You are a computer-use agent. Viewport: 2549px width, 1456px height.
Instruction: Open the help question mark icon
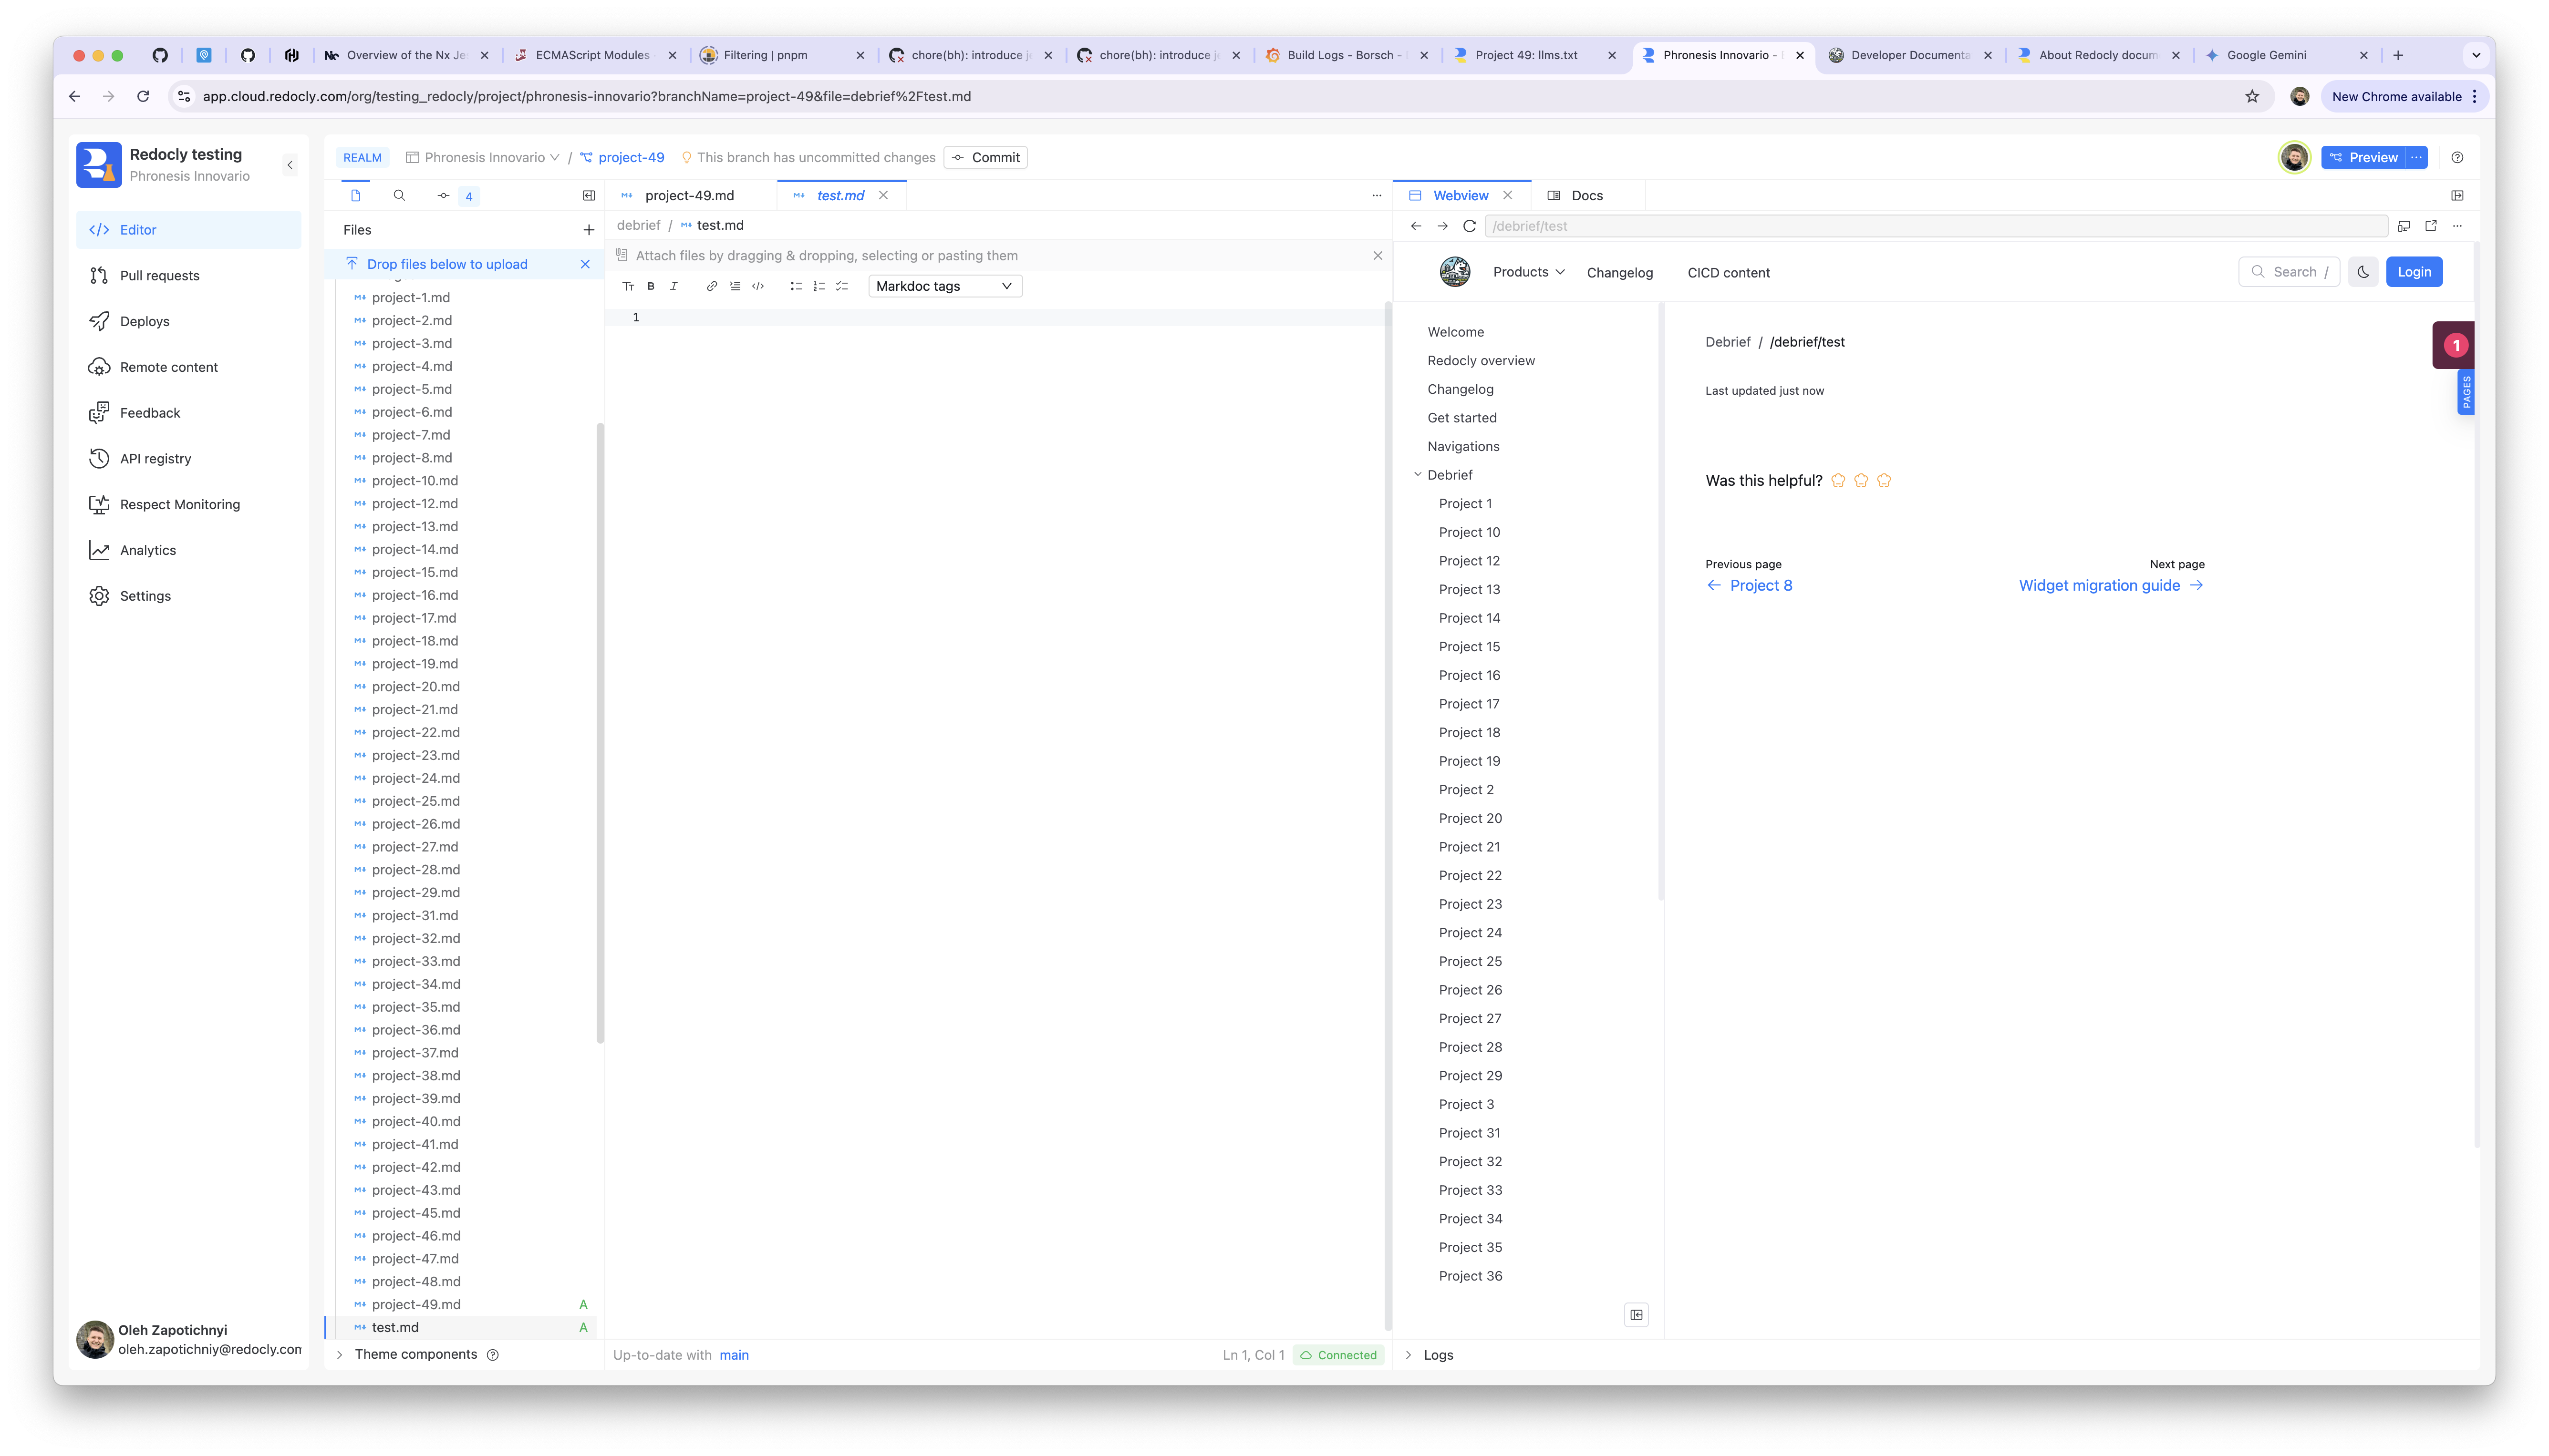pyautogui.click(x=2457, y=157)
